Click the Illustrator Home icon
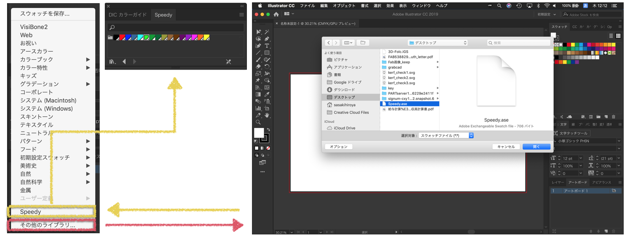This screenshot has height=236, width=628. pos(276,14)
